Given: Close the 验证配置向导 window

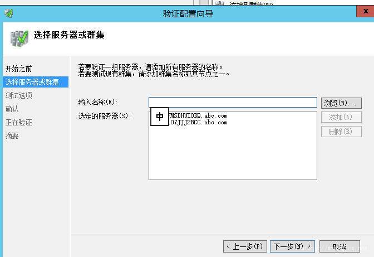Looking at the screenshot, I should pos(365,11).
